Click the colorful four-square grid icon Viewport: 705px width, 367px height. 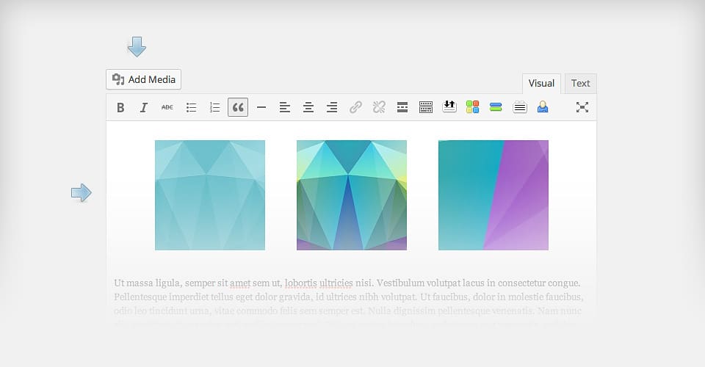point(472,108)
